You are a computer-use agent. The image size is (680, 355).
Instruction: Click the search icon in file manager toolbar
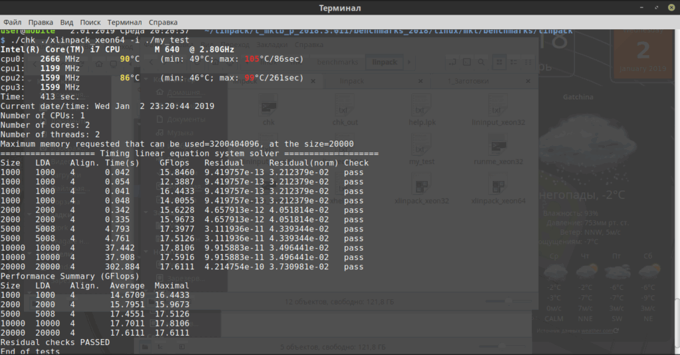point(481,62)
